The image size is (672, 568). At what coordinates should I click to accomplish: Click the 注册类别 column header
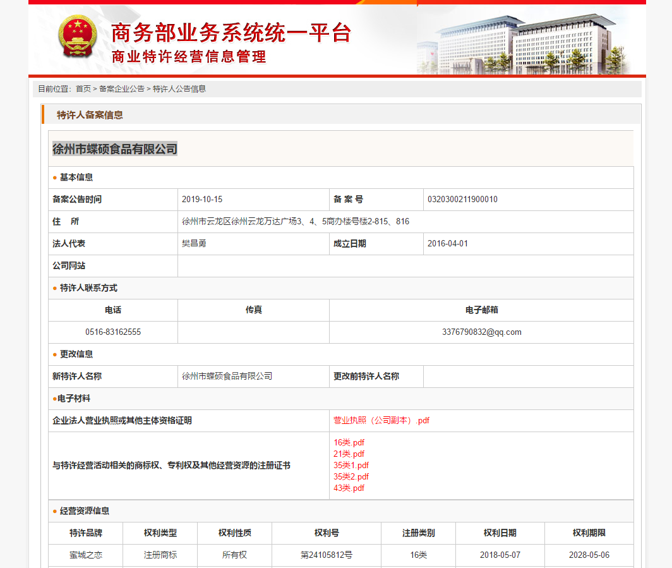point(419,533)
